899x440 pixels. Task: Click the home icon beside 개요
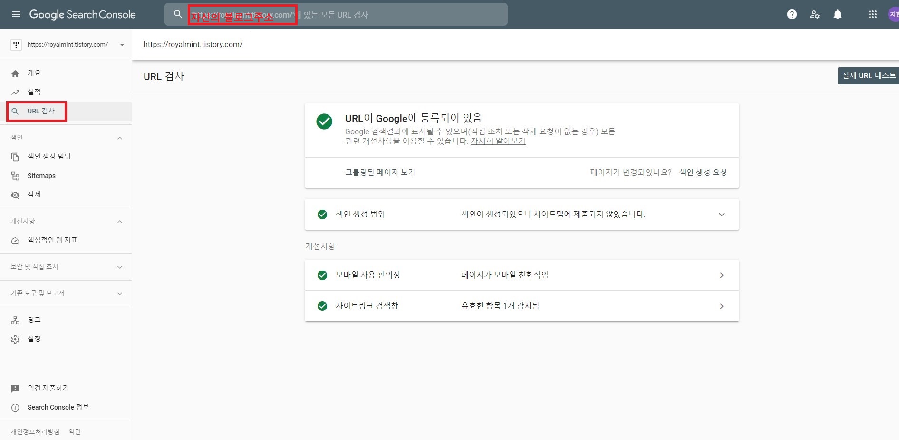pos(15,73)
